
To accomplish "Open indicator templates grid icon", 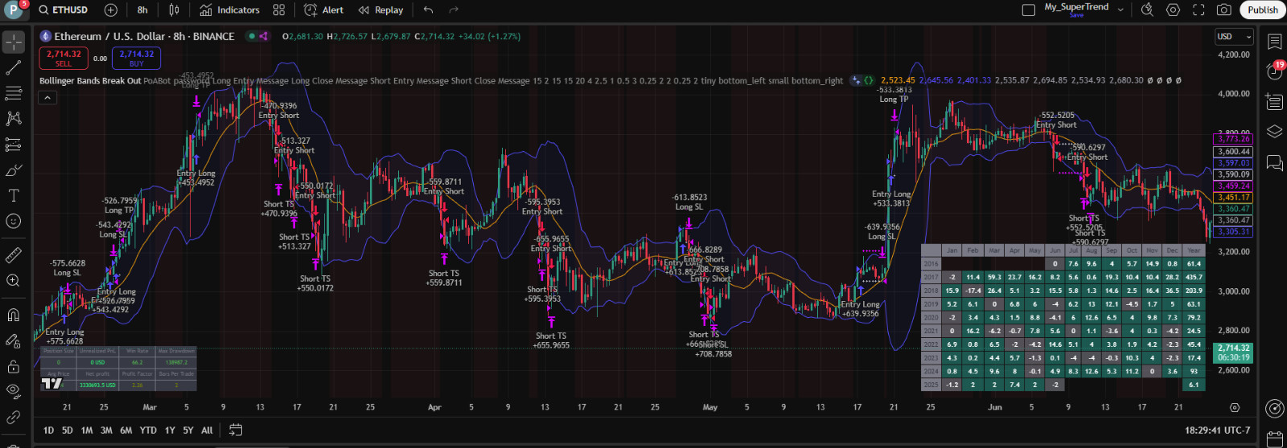I will [x=279, y=10].
